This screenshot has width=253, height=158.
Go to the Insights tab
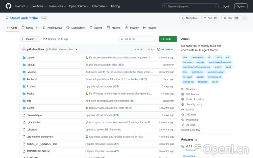(x=150, y=28)
